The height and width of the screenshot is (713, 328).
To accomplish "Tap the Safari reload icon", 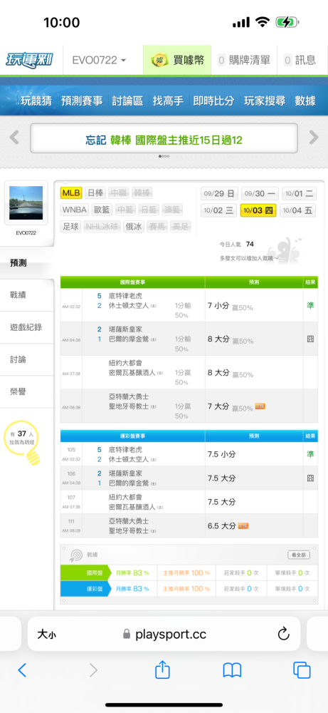I will pos(284,633).
